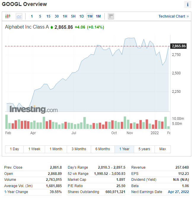Set the 1 minute interval
Viewport: 194px width, 199px height.
click(x=32, y=16)
